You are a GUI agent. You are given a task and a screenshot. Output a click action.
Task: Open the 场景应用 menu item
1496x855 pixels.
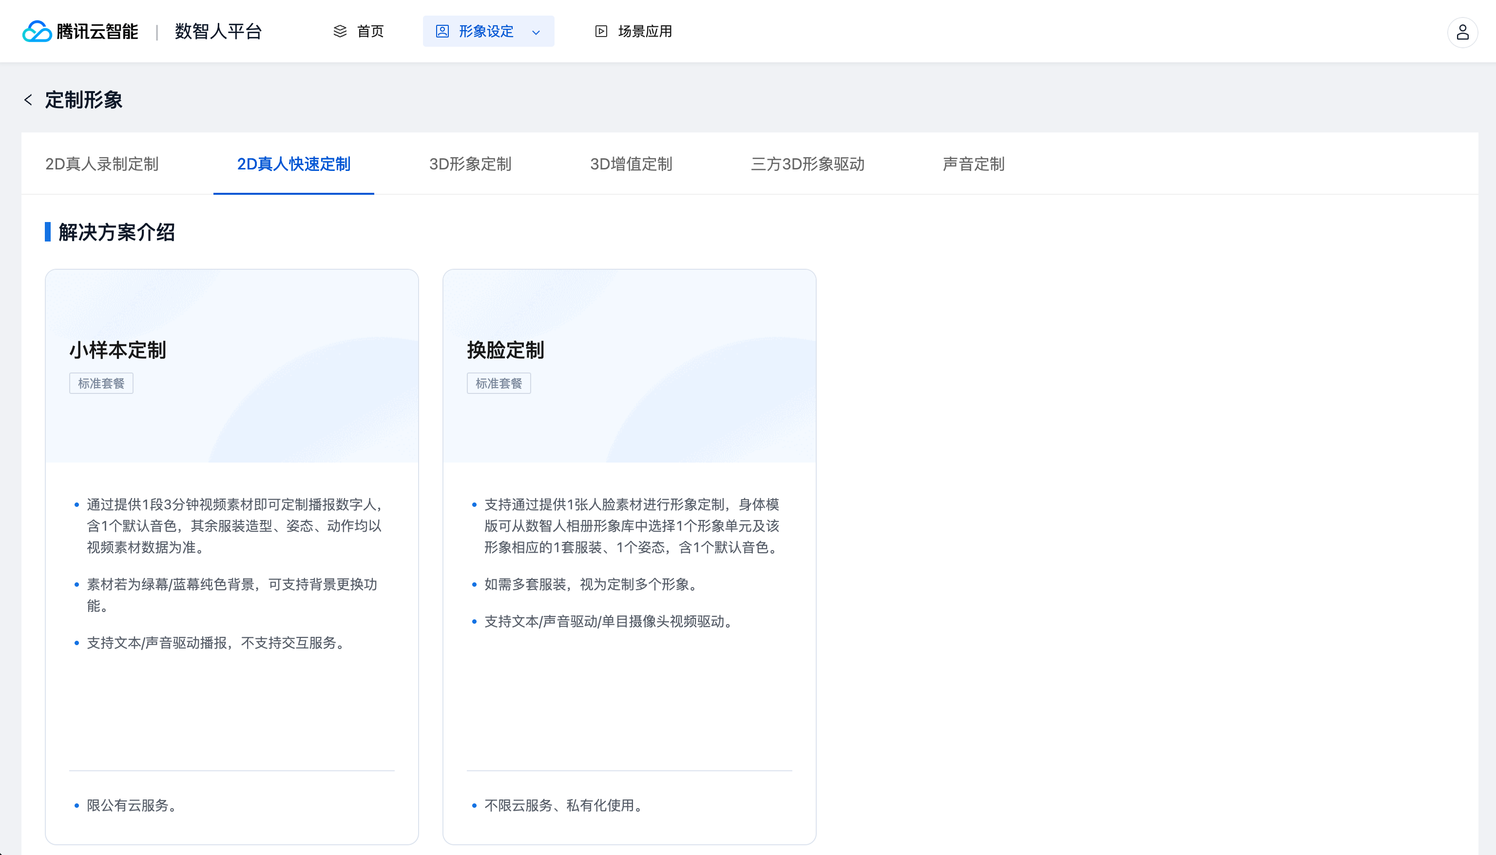click(x=645, y=31)
